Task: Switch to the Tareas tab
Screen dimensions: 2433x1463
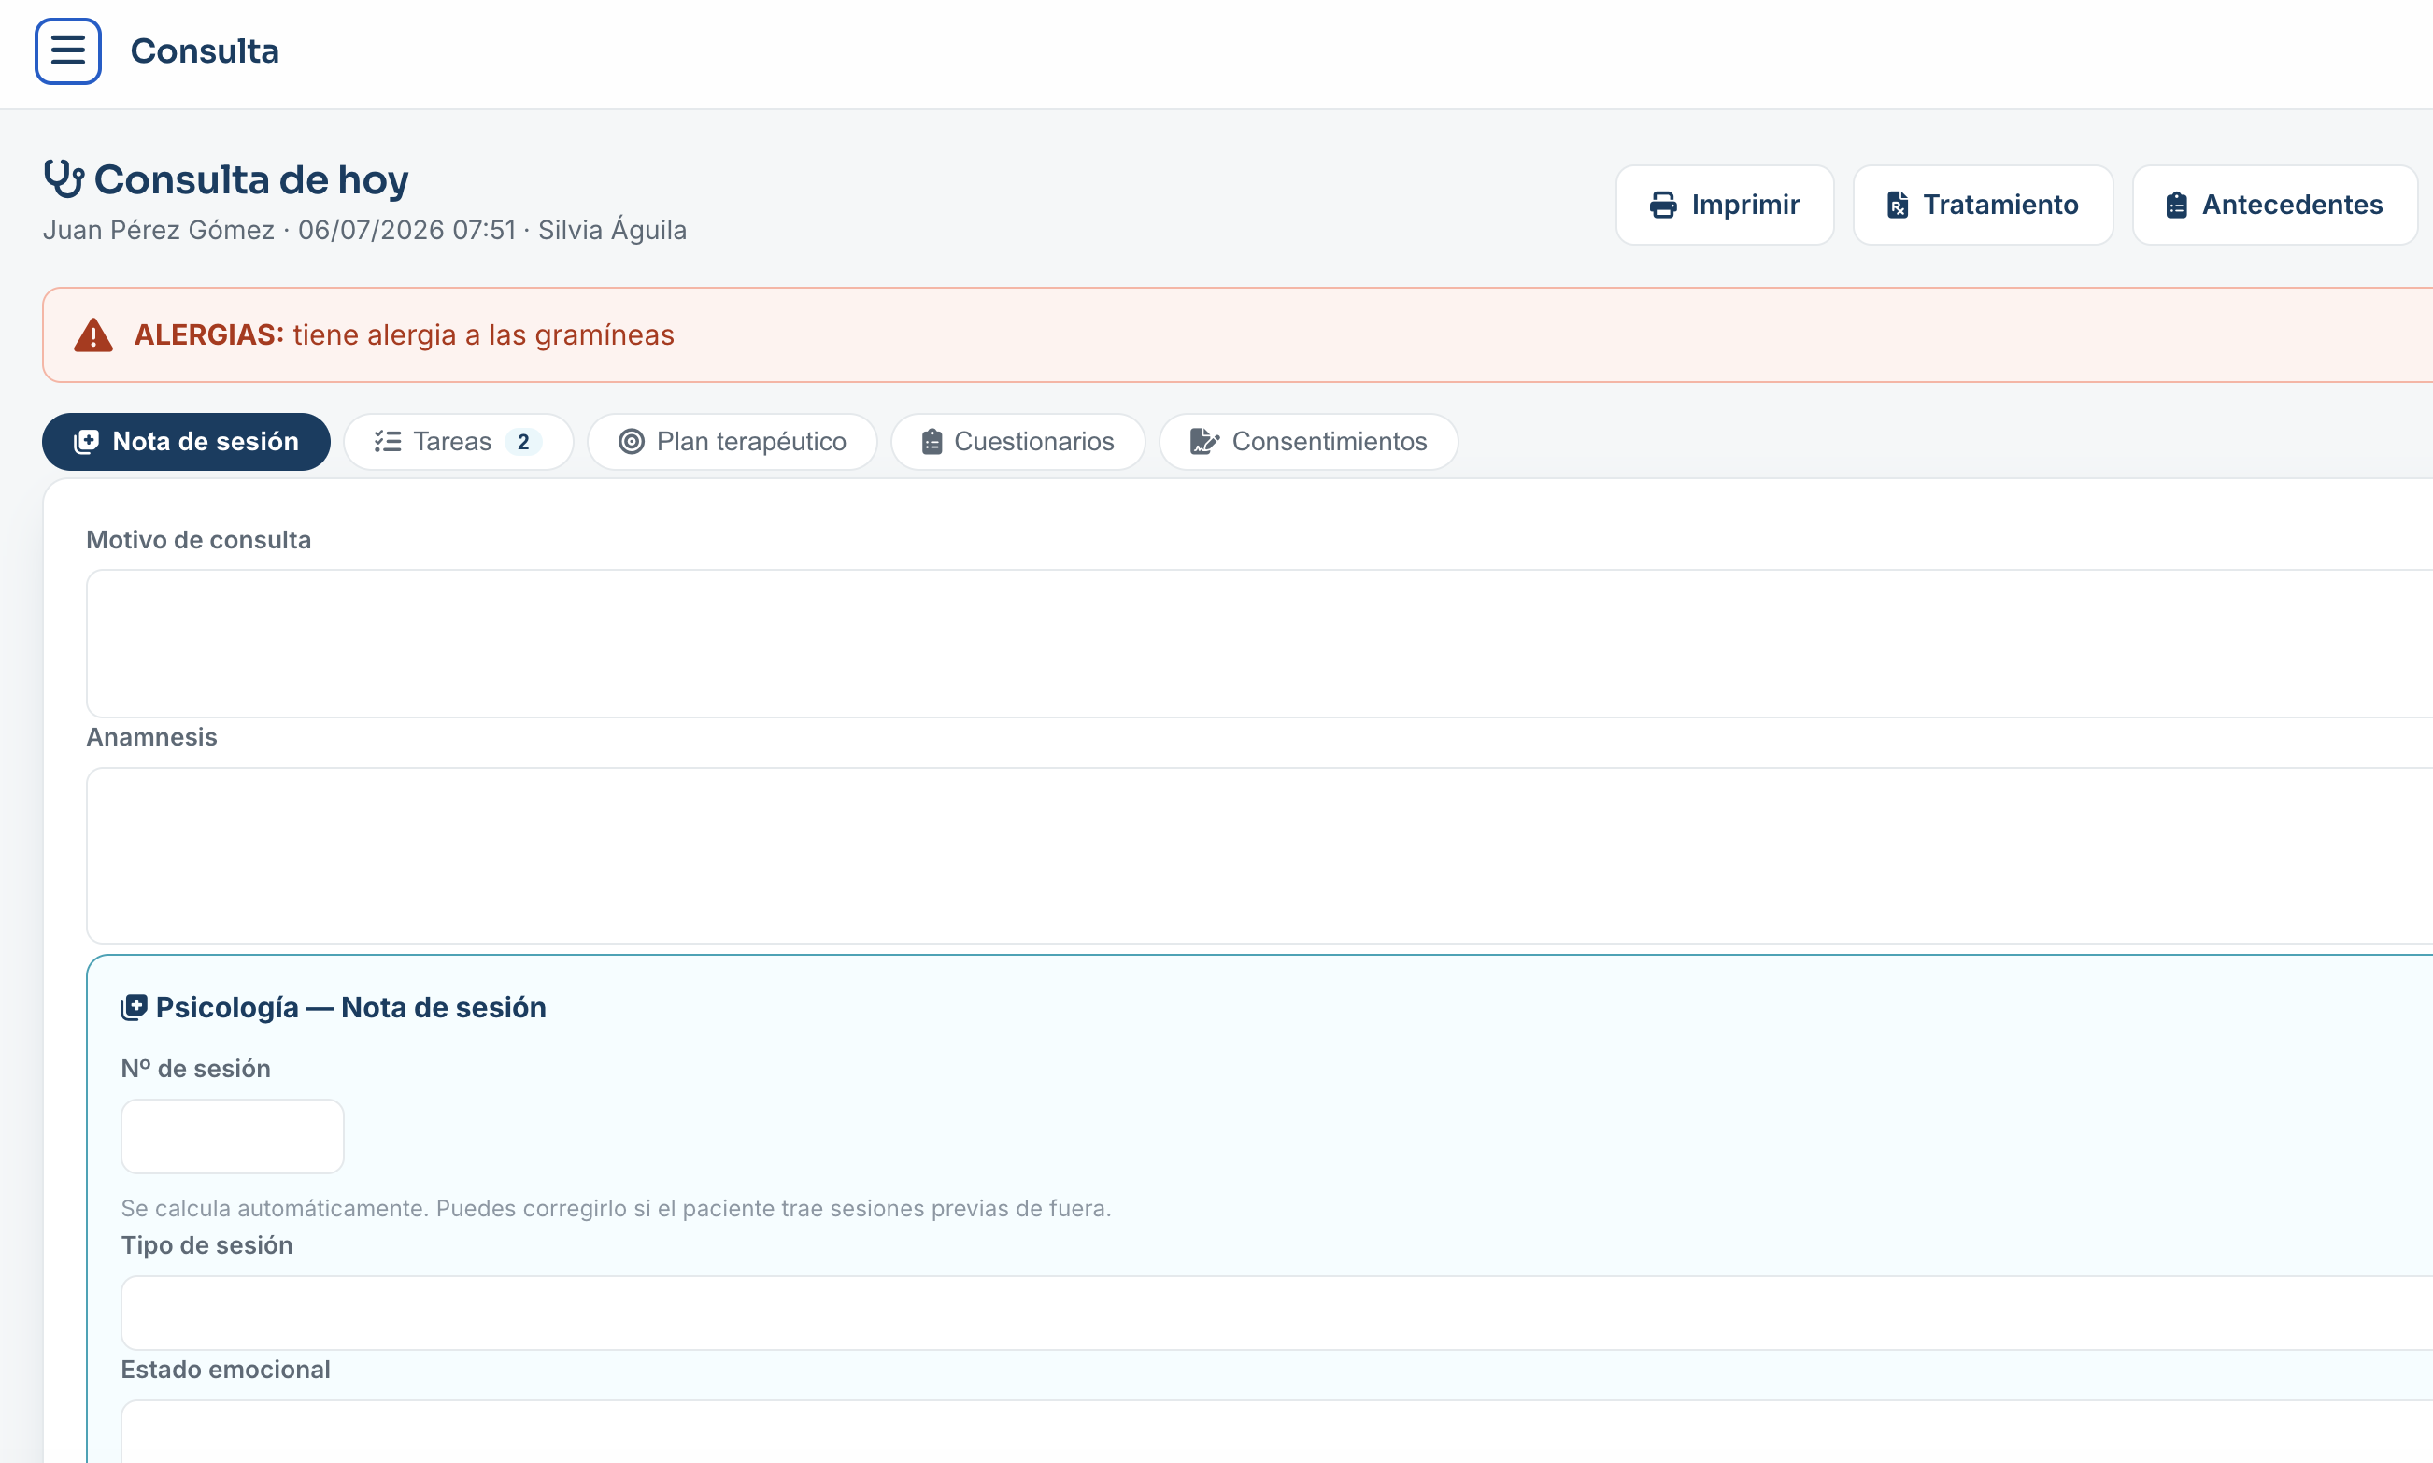Action: [x=459, y=442]
